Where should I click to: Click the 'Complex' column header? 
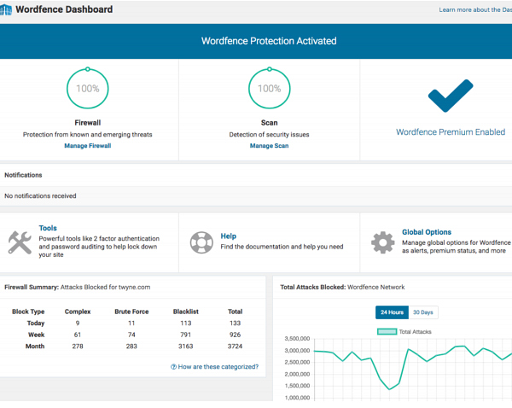click(78, 312)
